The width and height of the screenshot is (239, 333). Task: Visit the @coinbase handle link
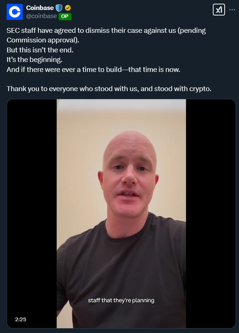tap(42, 16)
